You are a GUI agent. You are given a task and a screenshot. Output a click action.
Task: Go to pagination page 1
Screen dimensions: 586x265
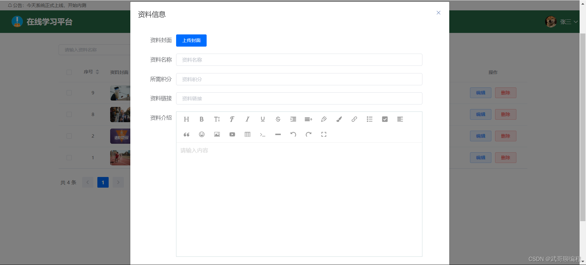tap(103, 182)
